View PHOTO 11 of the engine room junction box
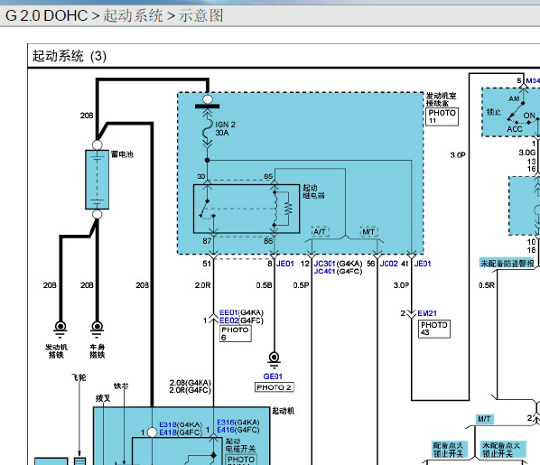 [442, 116]
